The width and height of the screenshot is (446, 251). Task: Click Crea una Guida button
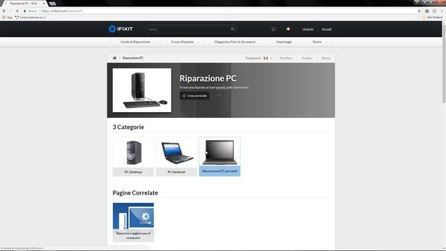coord(194,96)
